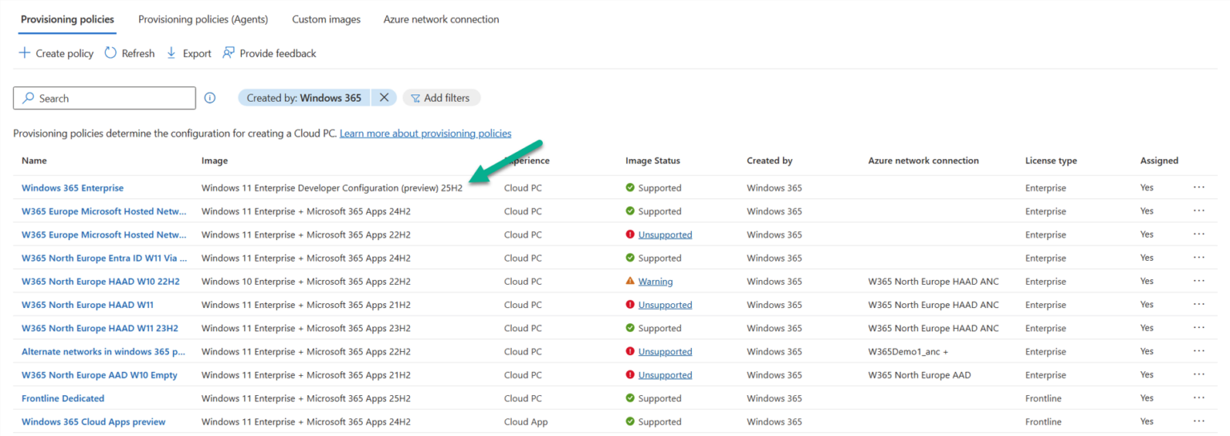Click Windows 11 Enterprise + Microsoft 365 Apps 23H2 cell
The image size is (1230, 436).
pyautogui.click(x=306, y=328)
